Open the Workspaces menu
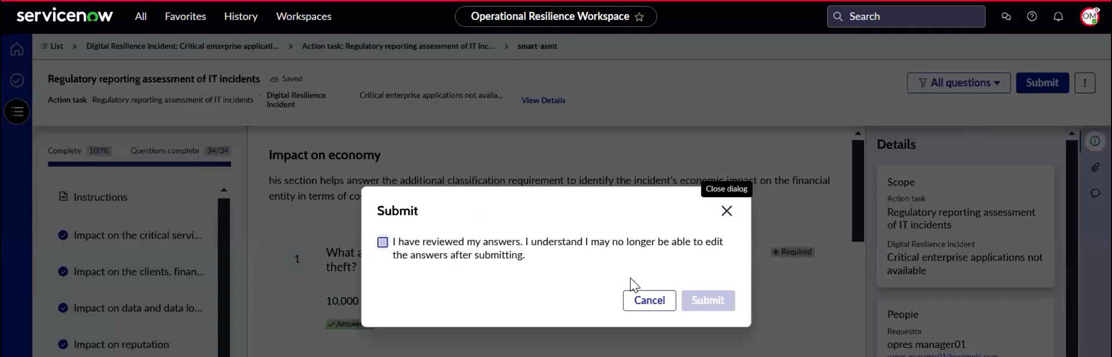Screen dimensions: 1112x357 pyautogui.click(x=304, y=16)
